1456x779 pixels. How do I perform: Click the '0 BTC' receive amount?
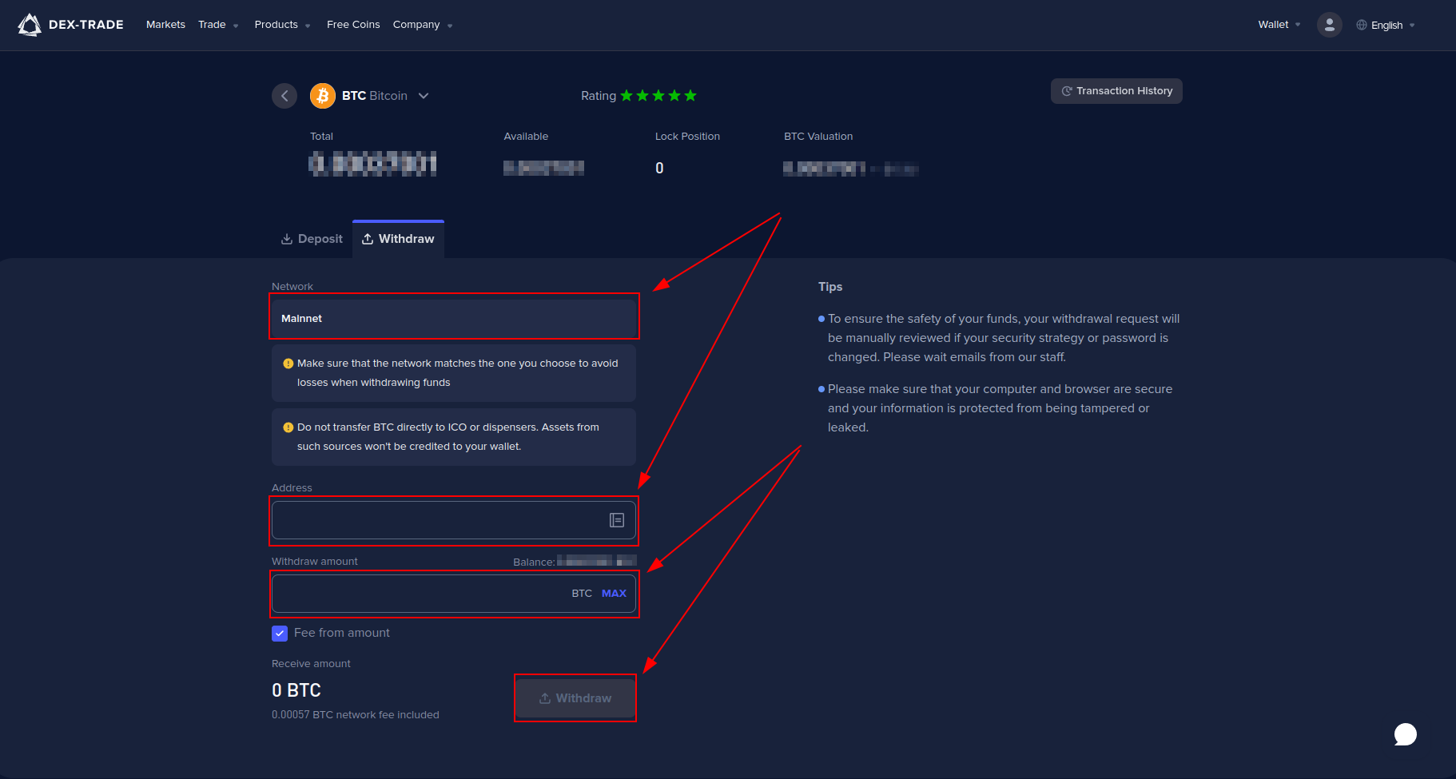click(x=296, y=690)
